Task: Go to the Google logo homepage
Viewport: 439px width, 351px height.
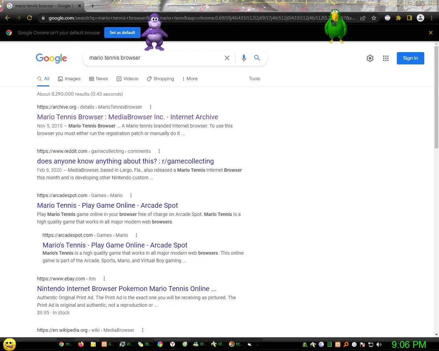Action: tap(51, 58)
